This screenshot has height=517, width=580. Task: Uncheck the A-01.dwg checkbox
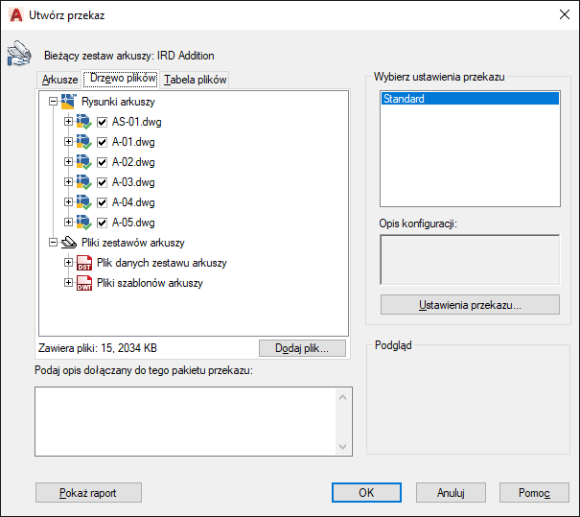tap(102, 142)
